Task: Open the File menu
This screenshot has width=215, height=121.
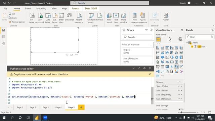Action: click(5, 8)
